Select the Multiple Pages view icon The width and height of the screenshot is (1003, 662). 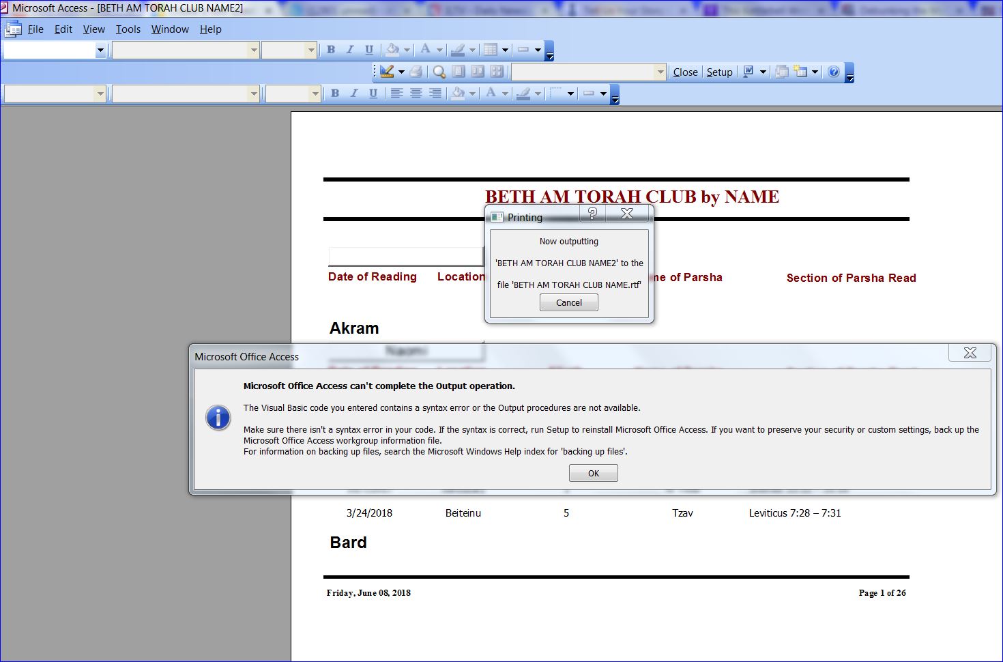point(497,72)
